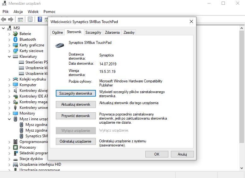245x178 pixels.
Task: Expand the Monitory tree node
Action: tap(9, 114)
